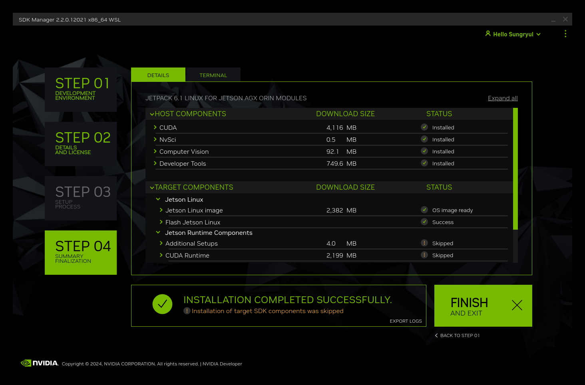Viewport: 585px width, 385px height.
Task: Go to Step 01 Development Environment
Action: 81,89
